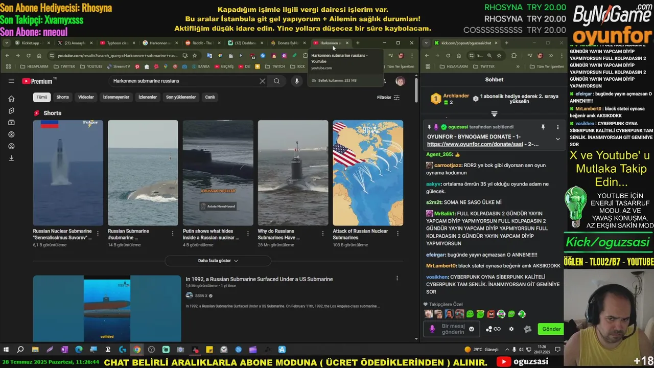Run the search with the magnifier button

(x=276, y=81)
